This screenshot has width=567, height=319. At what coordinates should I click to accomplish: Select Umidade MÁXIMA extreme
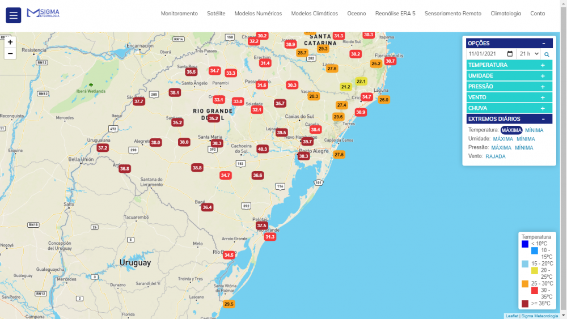pyautogui.click(x=503, y=139)
